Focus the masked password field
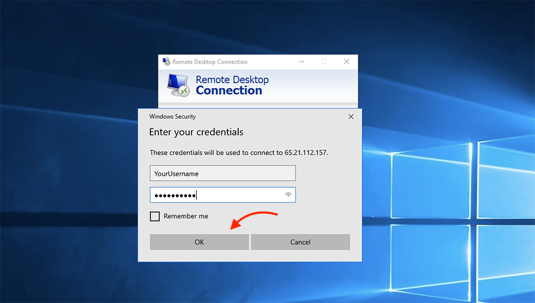The image size is (535, 303). click(223, 195)
